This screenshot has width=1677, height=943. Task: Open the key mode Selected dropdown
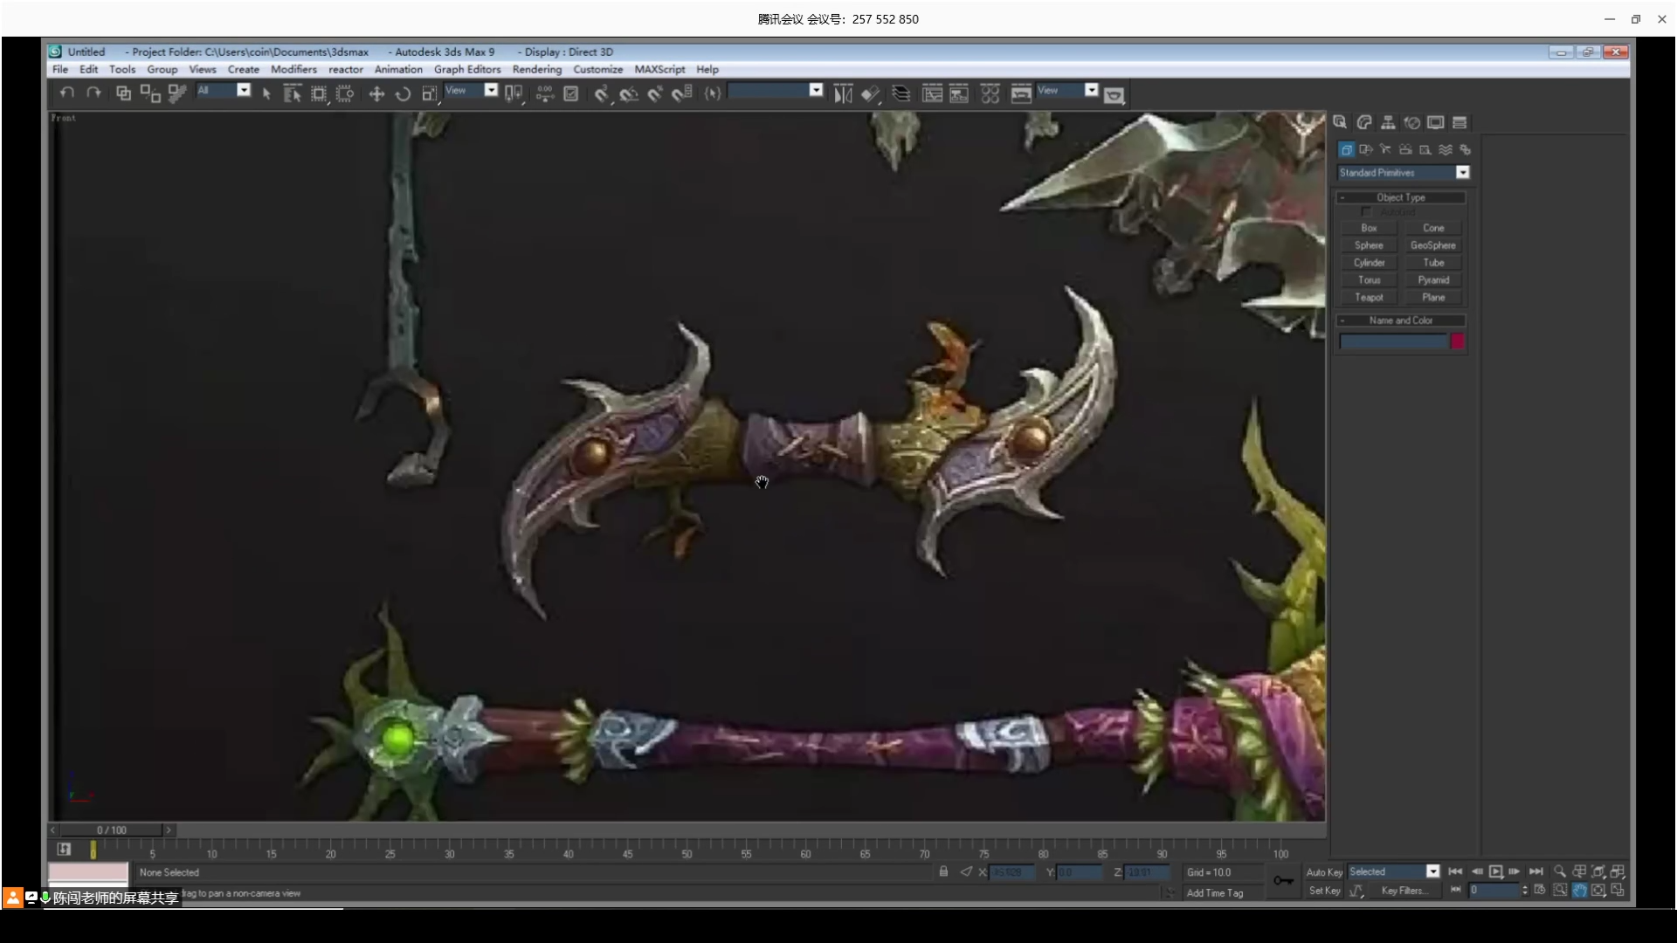(1393, 871)
